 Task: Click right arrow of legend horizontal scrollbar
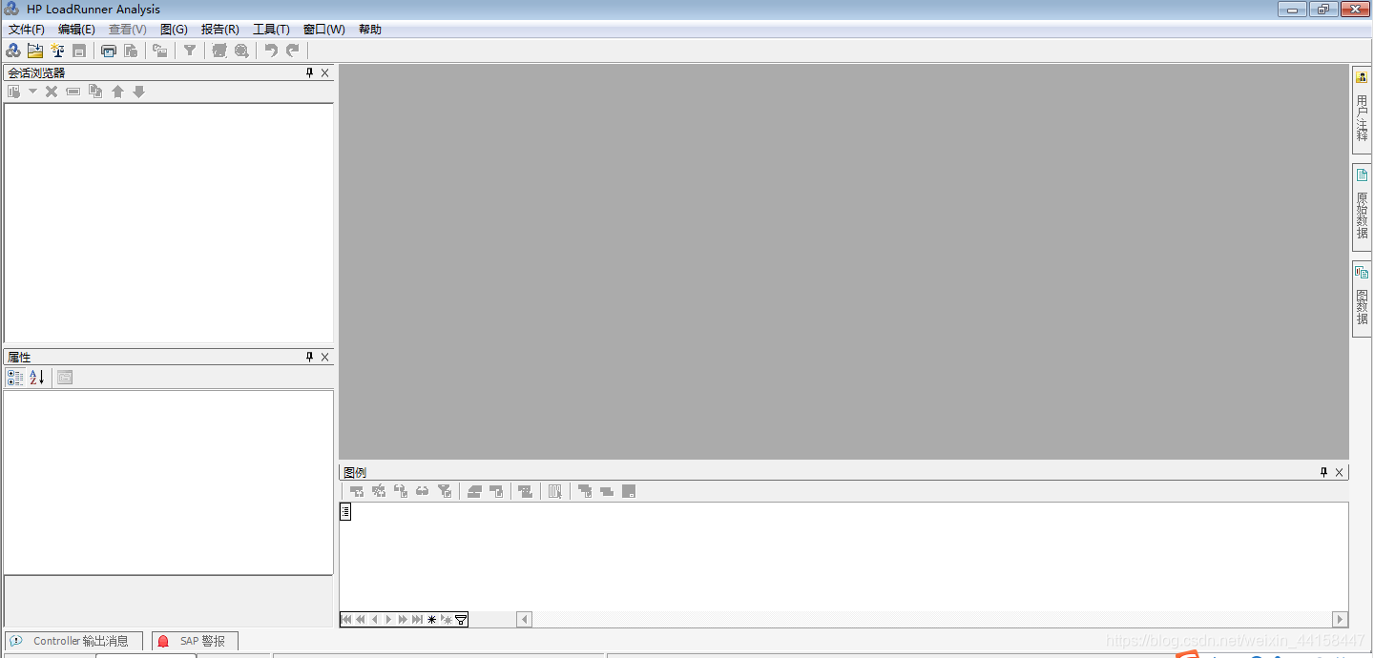[1341, 620]
